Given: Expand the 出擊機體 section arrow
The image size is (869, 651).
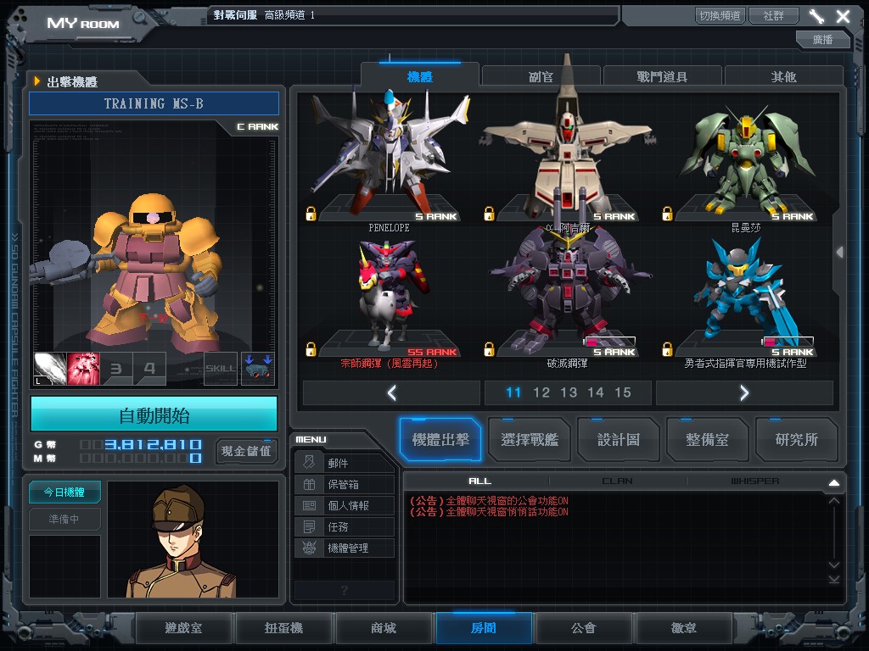Looking at the screenshot, I should [37, 81].
